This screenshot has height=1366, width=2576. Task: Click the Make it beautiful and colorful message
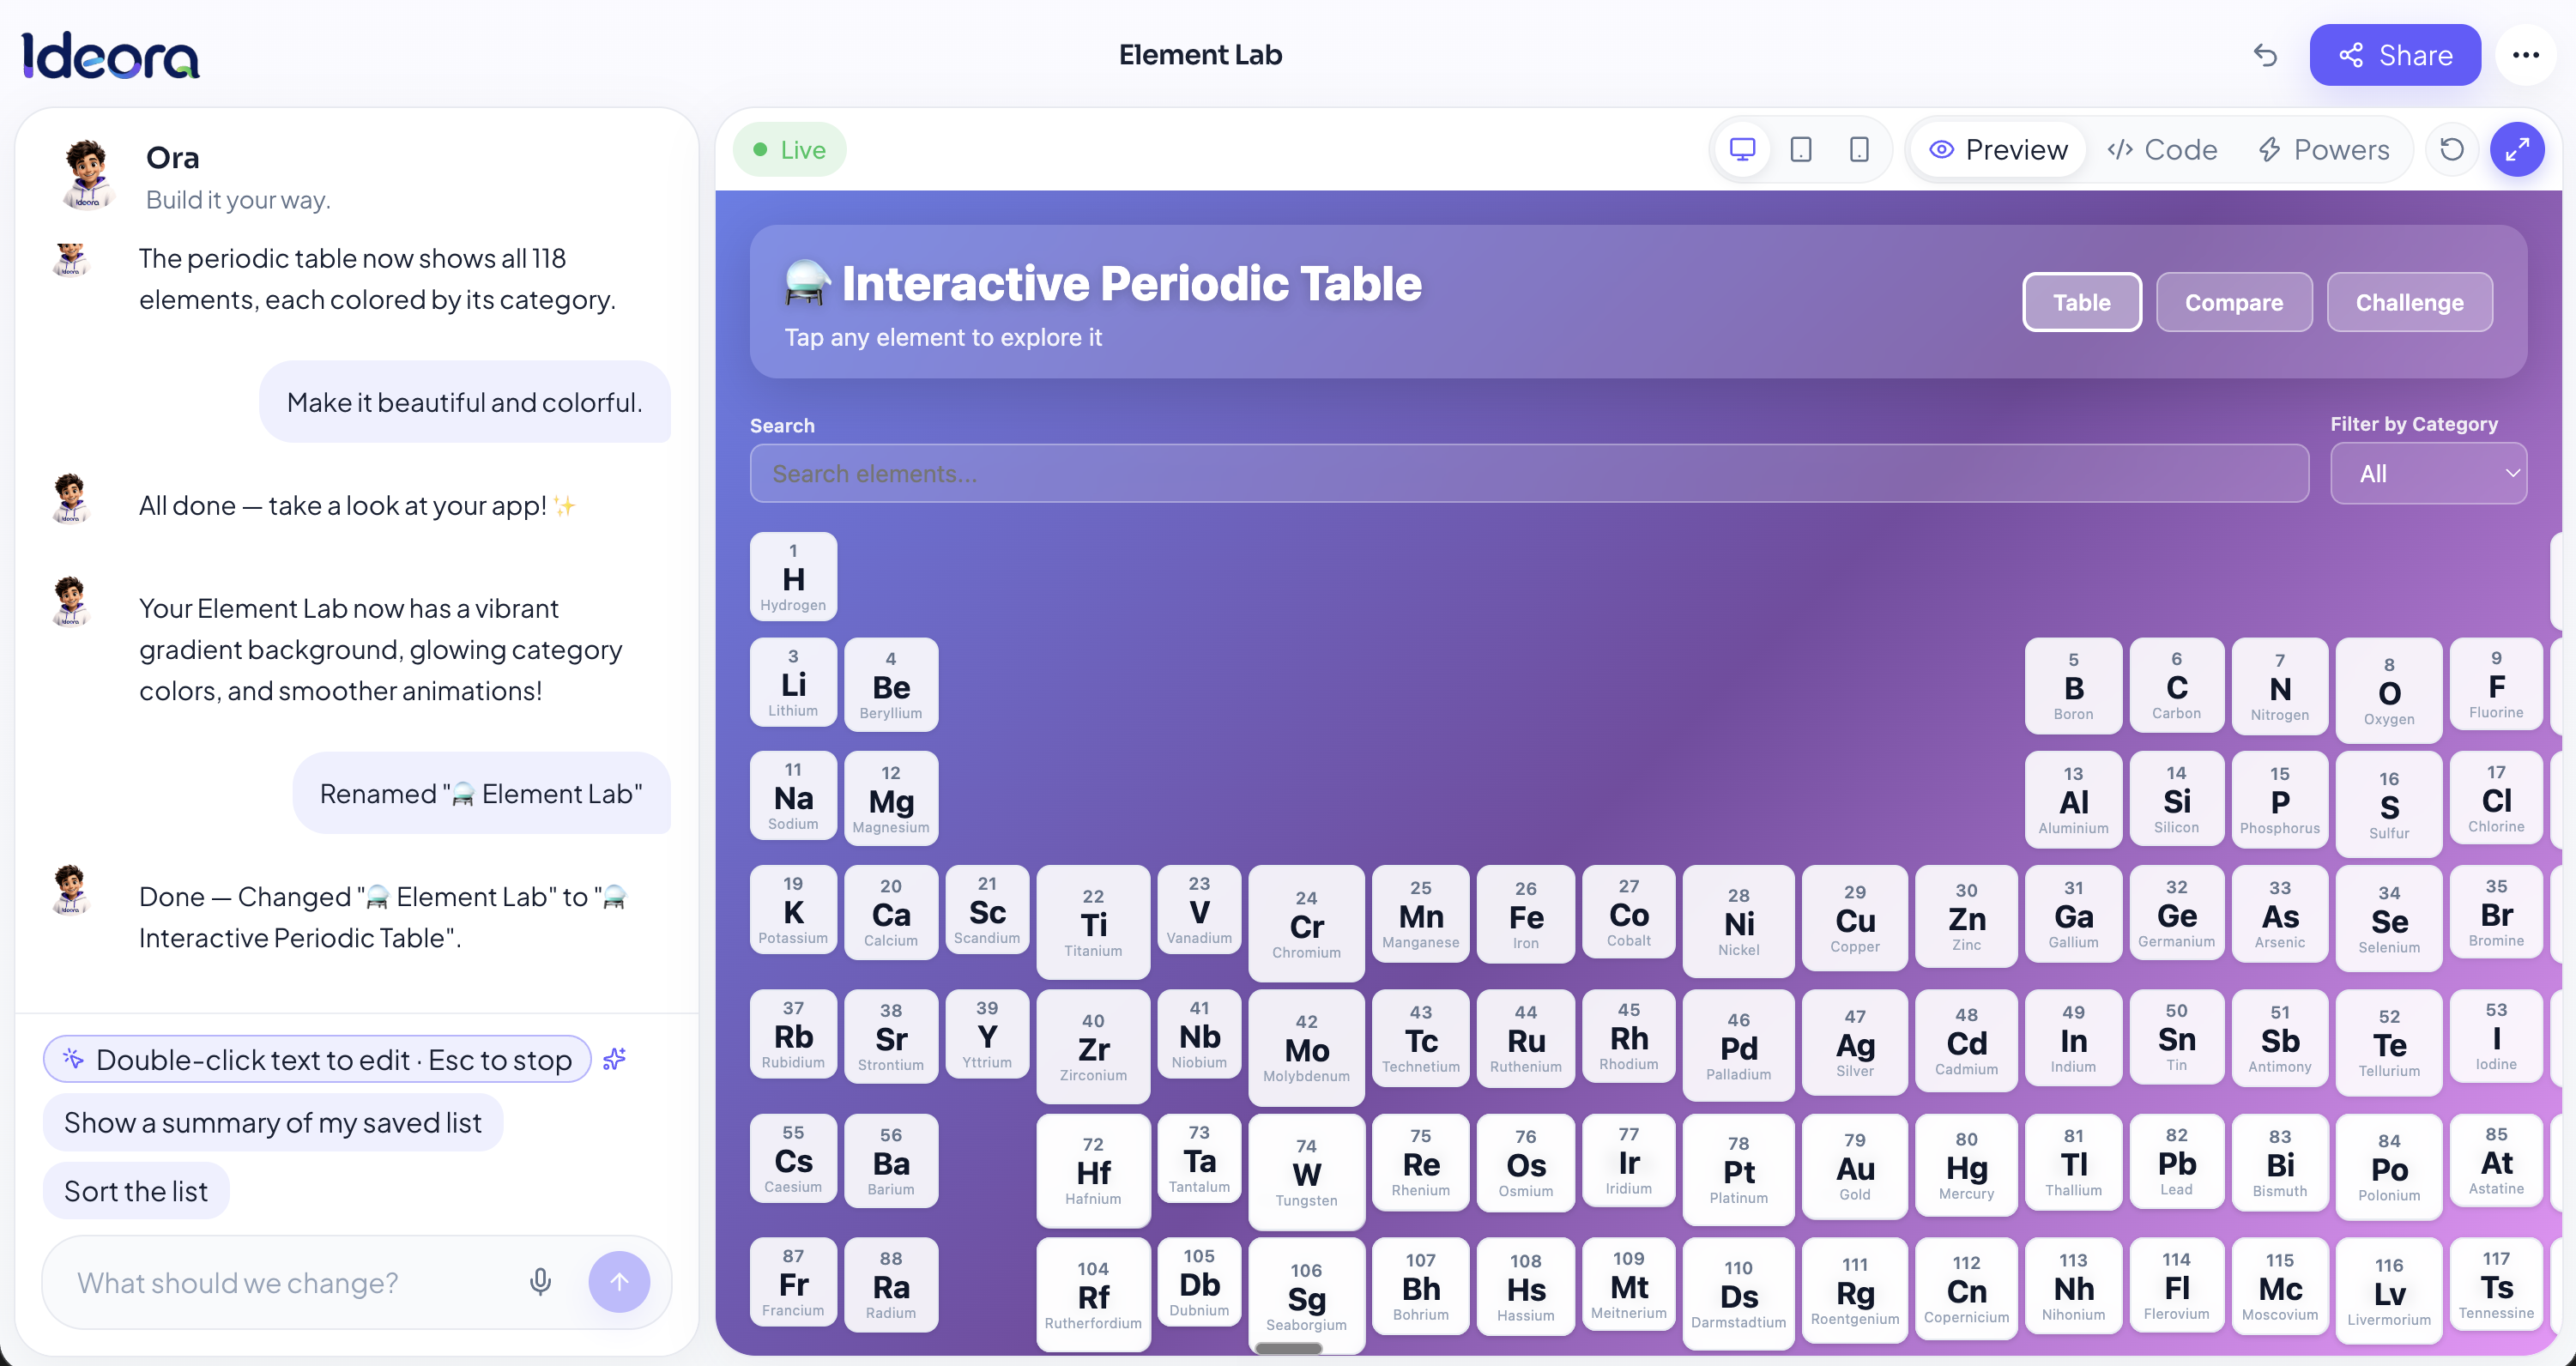pos(465,402)
